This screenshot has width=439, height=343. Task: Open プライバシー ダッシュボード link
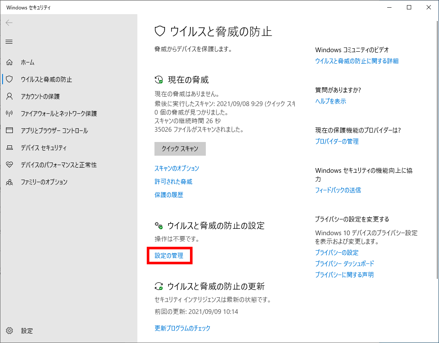click(344, 263)
